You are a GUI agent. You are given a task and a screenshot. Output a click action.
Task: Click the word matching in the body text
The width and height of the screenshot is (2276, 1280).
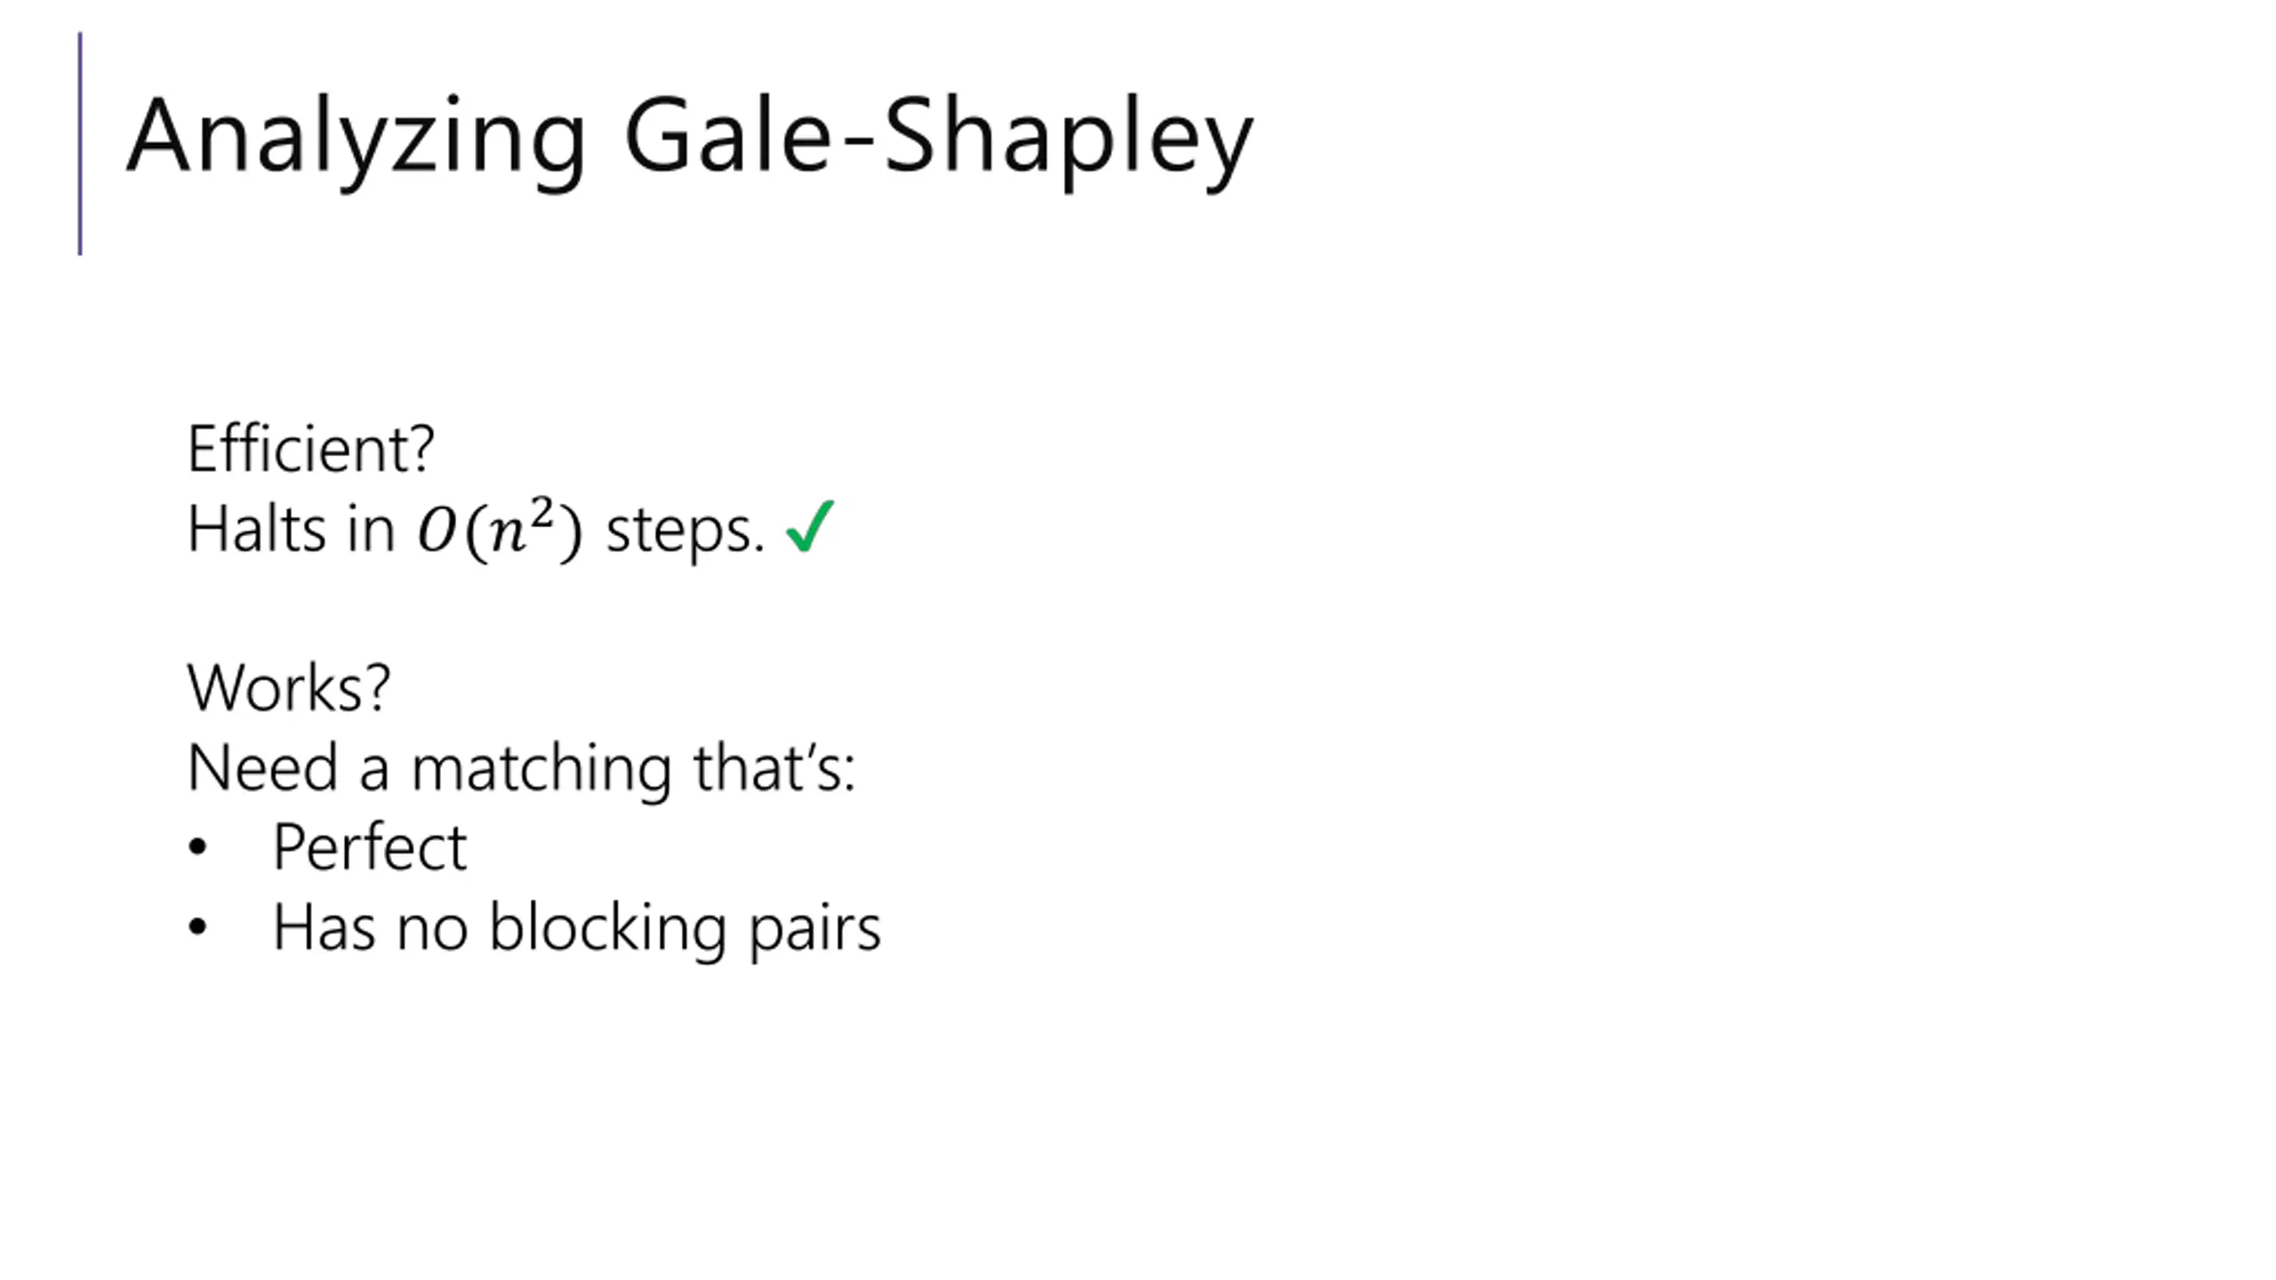coord(541,770)
